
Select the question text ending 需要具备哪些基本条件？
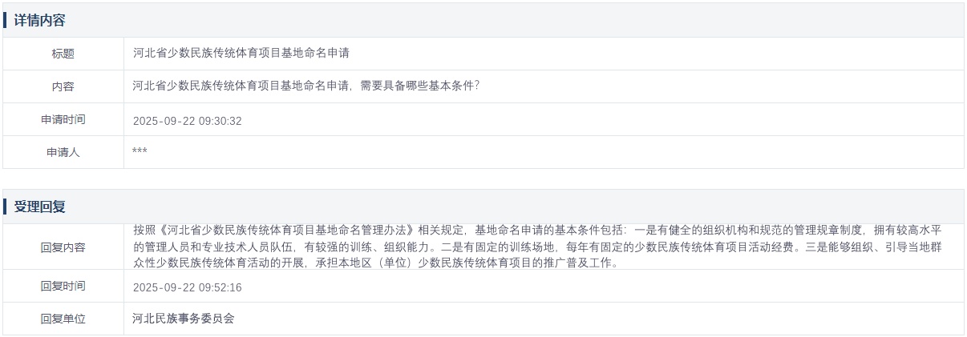click(305, 86)
